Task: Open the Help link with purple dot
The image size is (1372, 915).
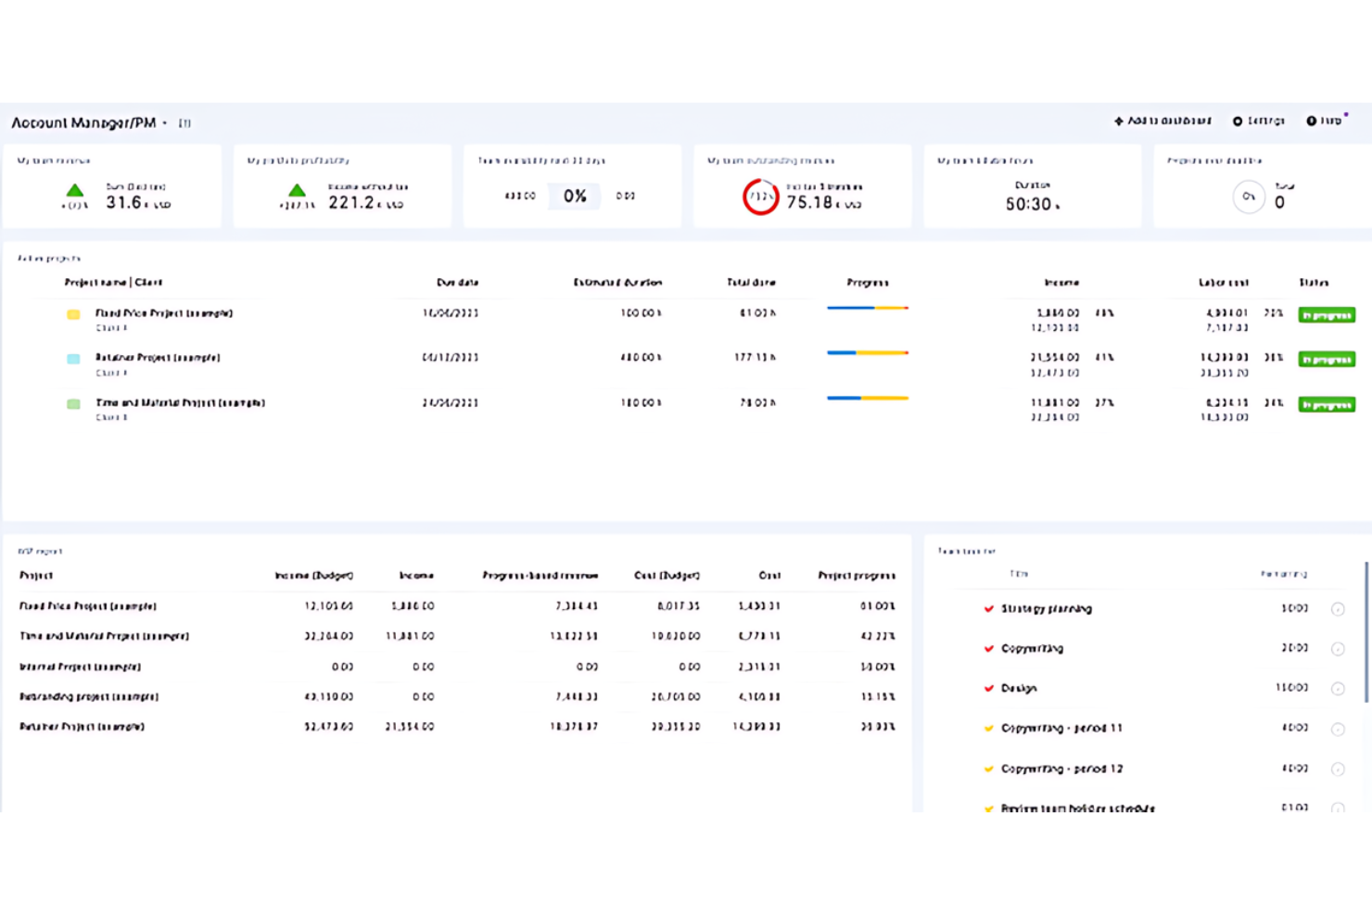Action: coord(1325,121)
